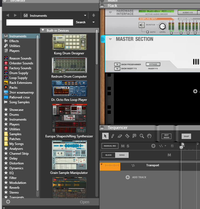The image size is (200, 209).
Task: Click the Open button in Browser
Action: tap(85, 202)
